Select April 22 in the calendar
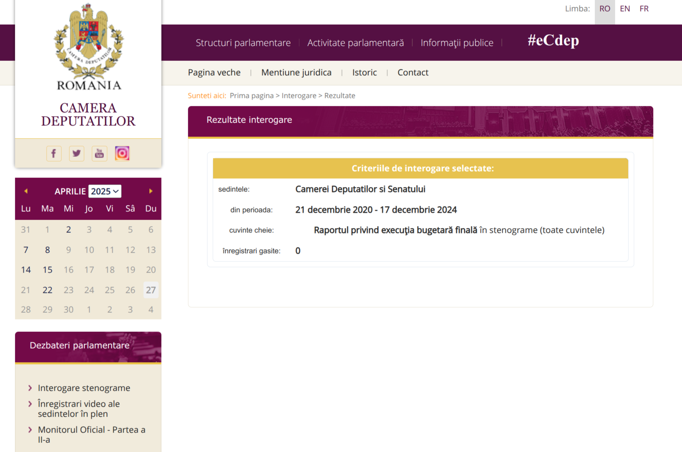The image size is (682, 452). 47,290
